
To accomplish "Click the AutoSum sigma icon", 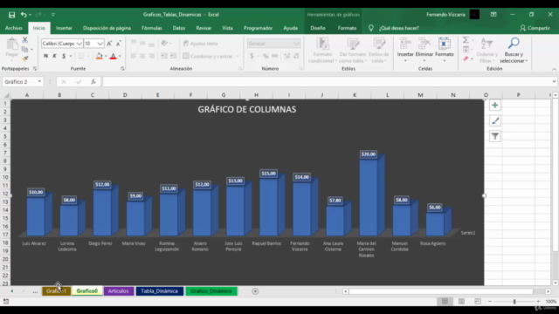I will coord(466,40).
